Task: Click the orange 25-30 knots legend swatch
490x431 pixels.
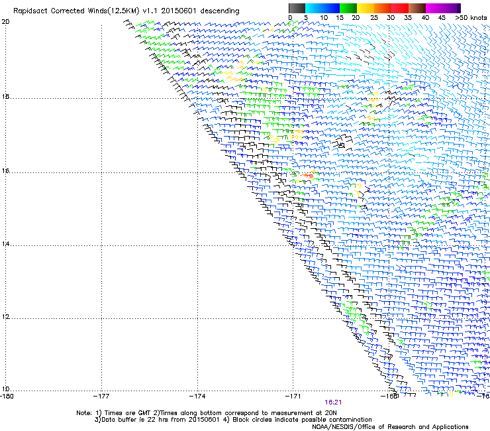Action: 383,8
